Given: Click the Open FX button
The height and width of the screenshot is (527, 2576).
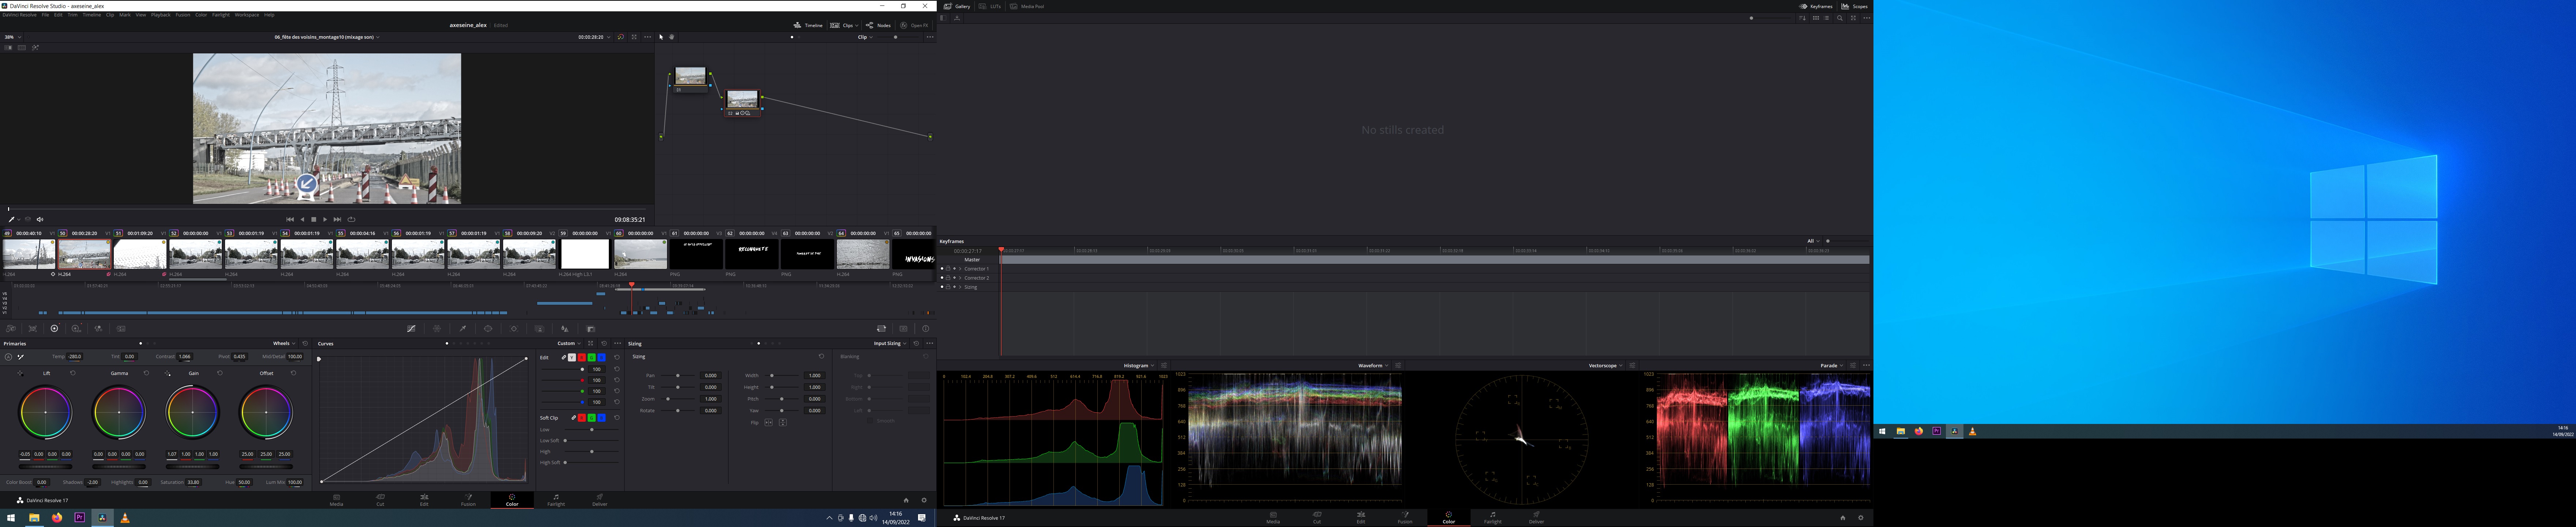Looking at the screenshot, I should (914, 25).
